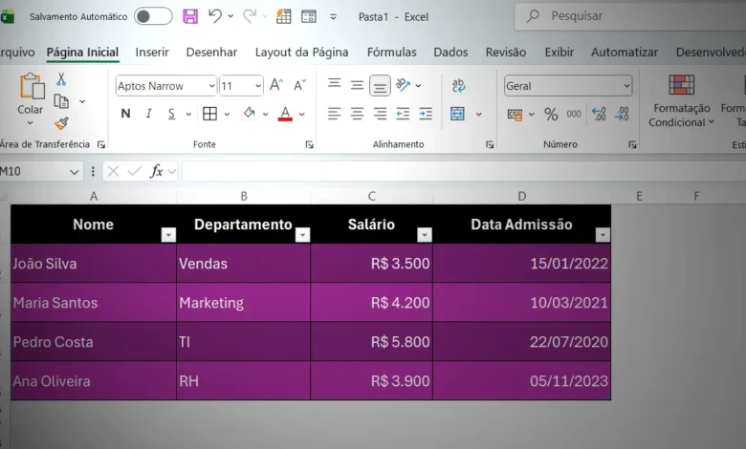Switch to the Inserir tab

tap(152, 53)
